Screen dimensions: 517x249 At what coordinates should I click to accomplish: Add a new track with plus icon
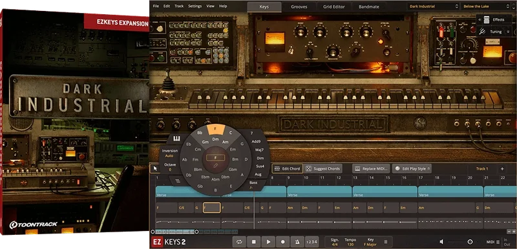coord(502,169)
